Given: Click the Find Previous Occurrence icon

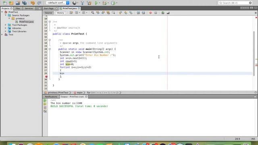Looking at the screenshot, I should point(98,13).
